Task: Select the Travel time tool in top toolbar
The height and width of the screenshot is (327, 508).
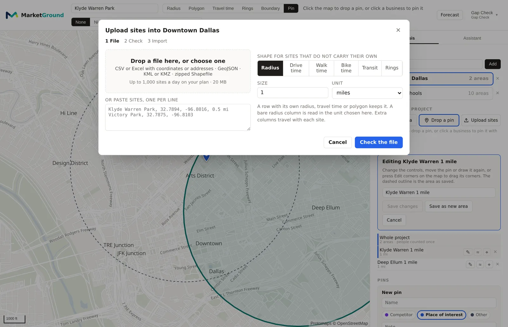Action: point(223,8)
